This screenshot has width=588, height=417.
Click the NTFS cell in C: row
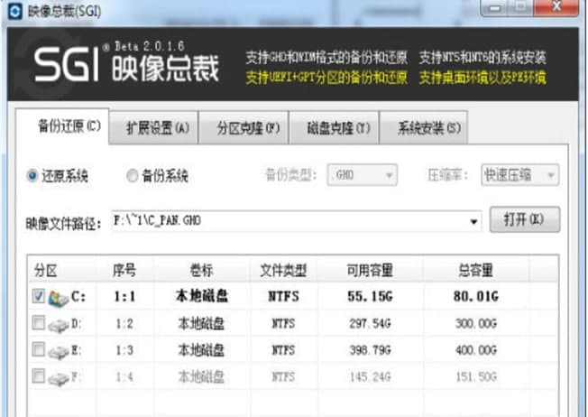[x=283, y=297]
